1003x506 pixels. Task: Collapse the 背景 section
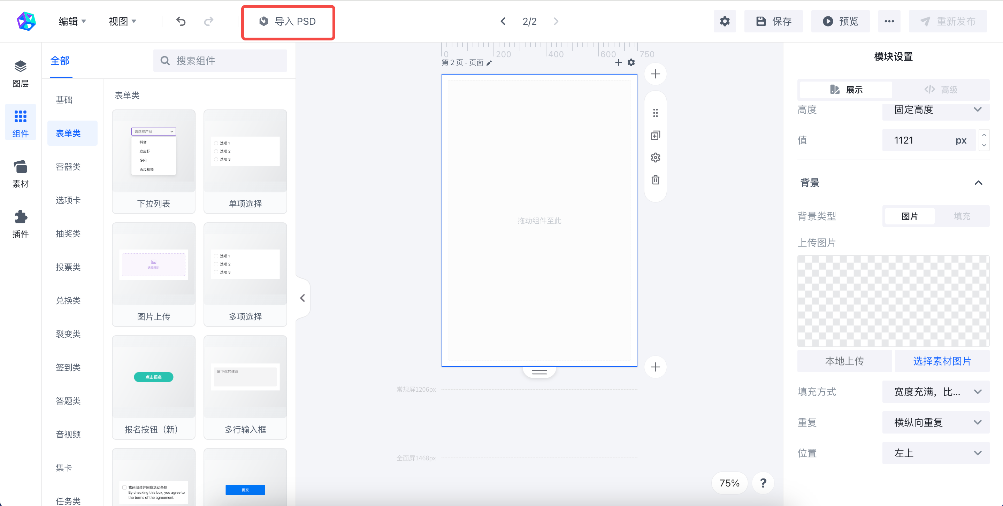(978, 183)
